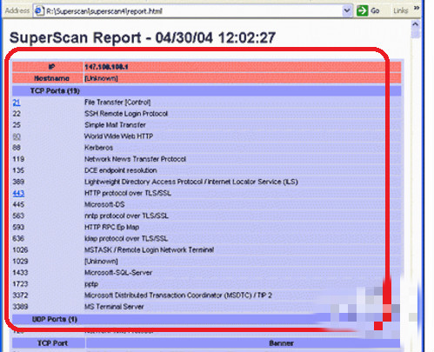Expand the Links toolbar chevron
Screen dimensions: 434x352
[x=417, y=9]
